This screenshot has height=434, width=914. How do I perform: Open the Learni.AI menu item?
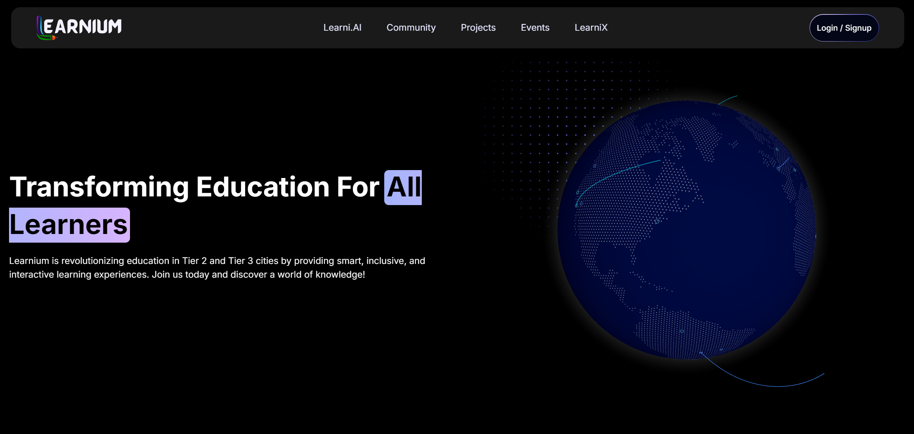point(342,27)
